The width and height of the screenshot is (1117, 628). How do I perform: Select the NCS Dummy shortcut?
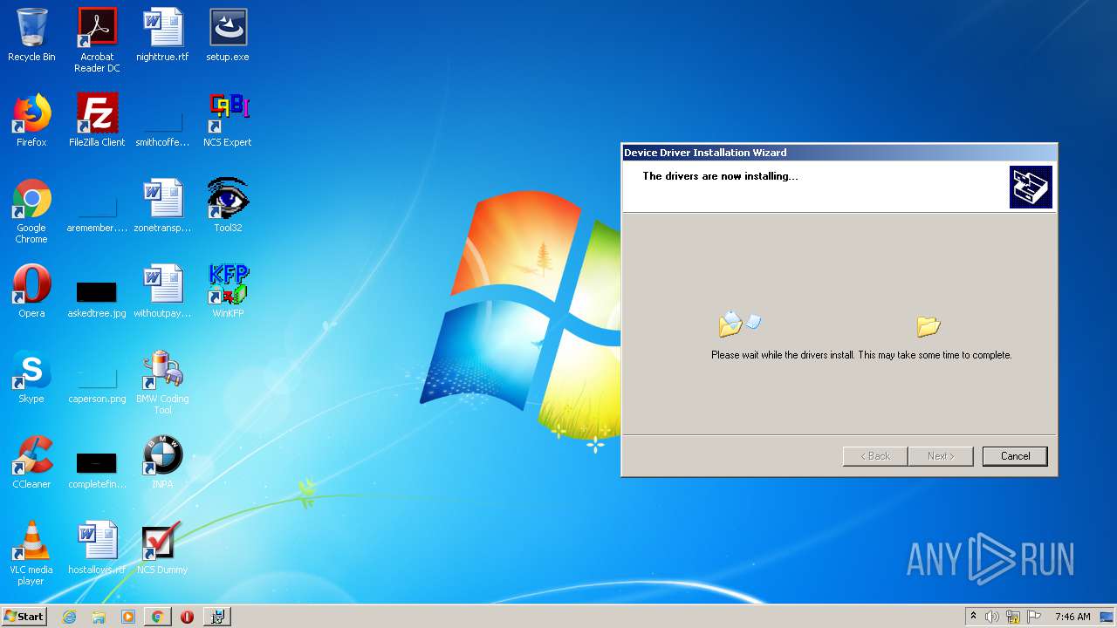(162, 548)
